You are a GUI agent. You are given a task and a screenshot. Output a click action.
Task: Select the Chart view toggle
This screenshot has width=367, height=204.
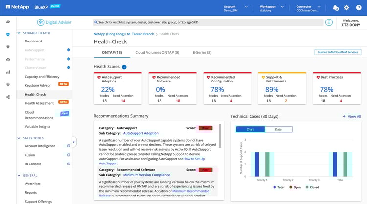coord(250,129)
